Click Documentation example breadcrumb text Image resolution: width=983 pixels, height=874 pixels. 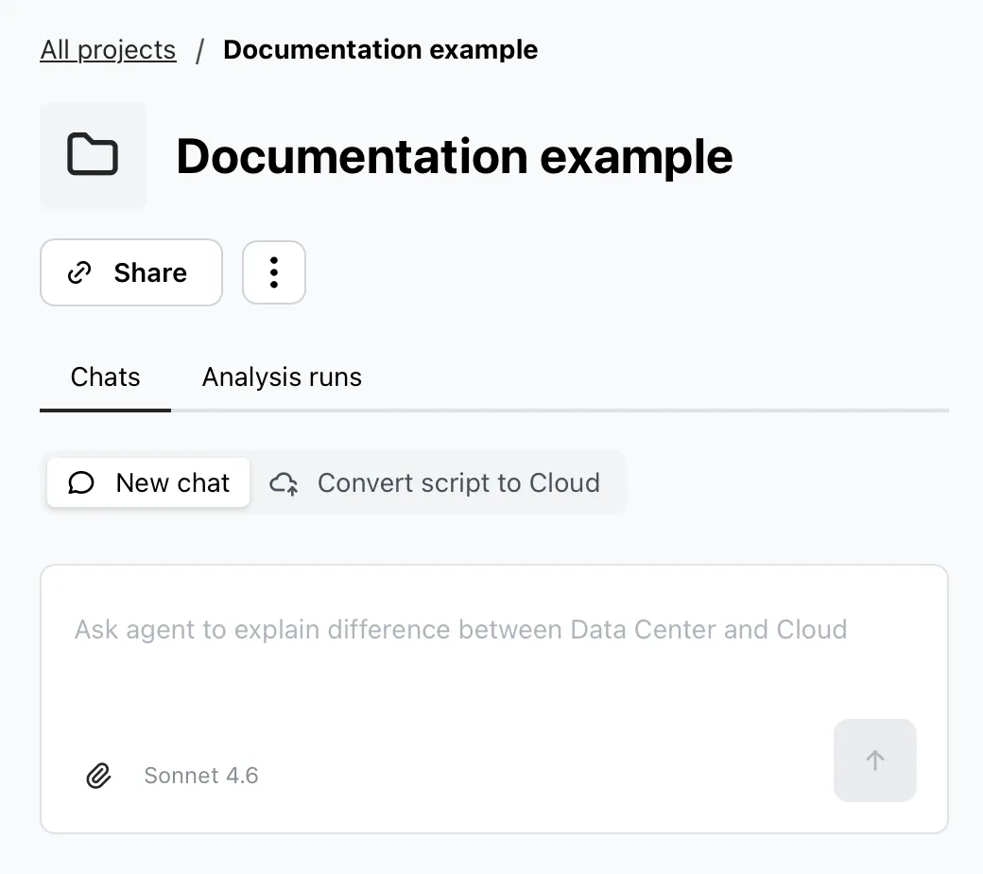381,49
